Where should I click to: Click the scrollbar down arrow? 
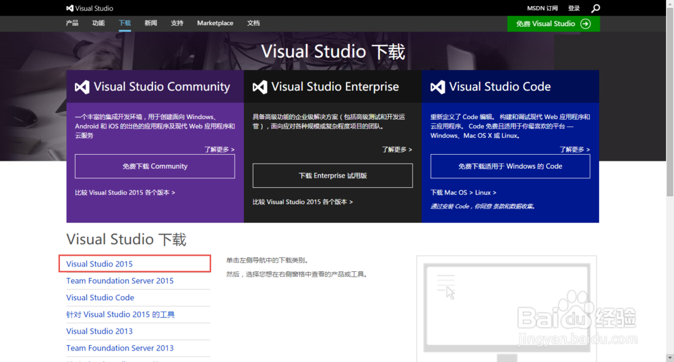coord(670,358)
